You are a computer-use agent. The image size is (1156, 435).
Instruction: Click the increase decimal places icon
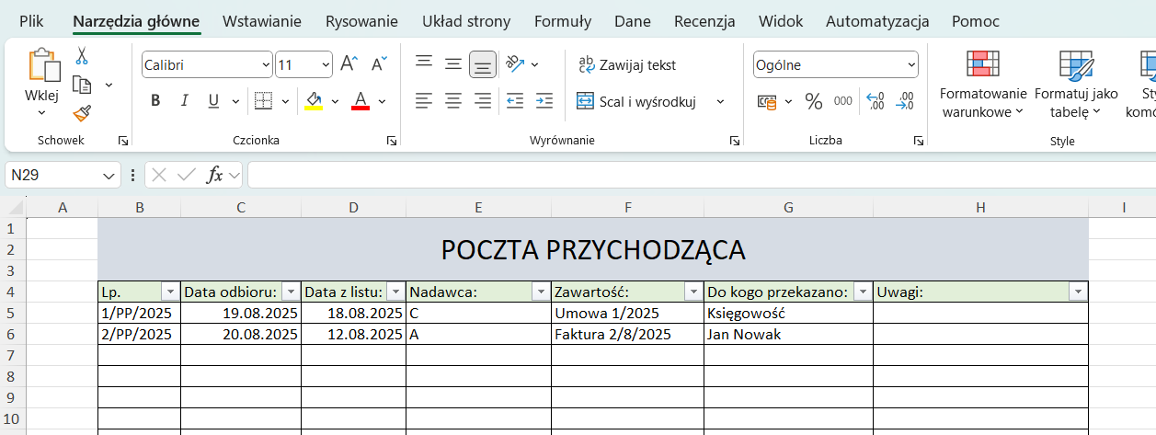point(875,101)
